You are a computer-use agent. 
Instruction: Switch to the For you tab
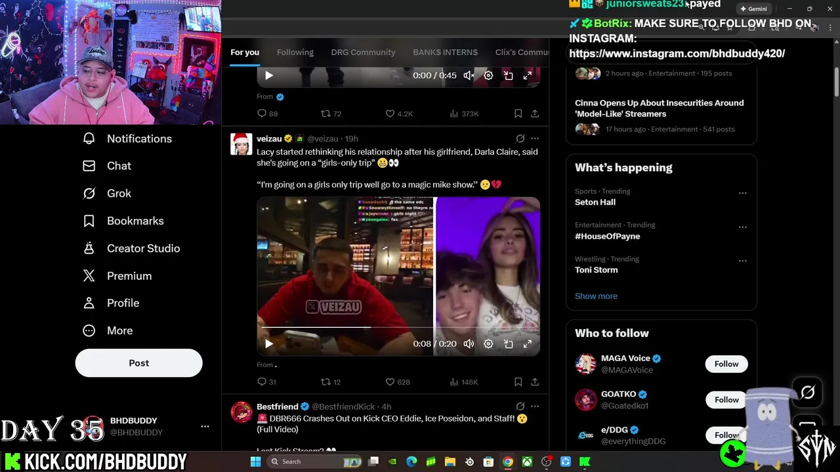pos(245,52)
